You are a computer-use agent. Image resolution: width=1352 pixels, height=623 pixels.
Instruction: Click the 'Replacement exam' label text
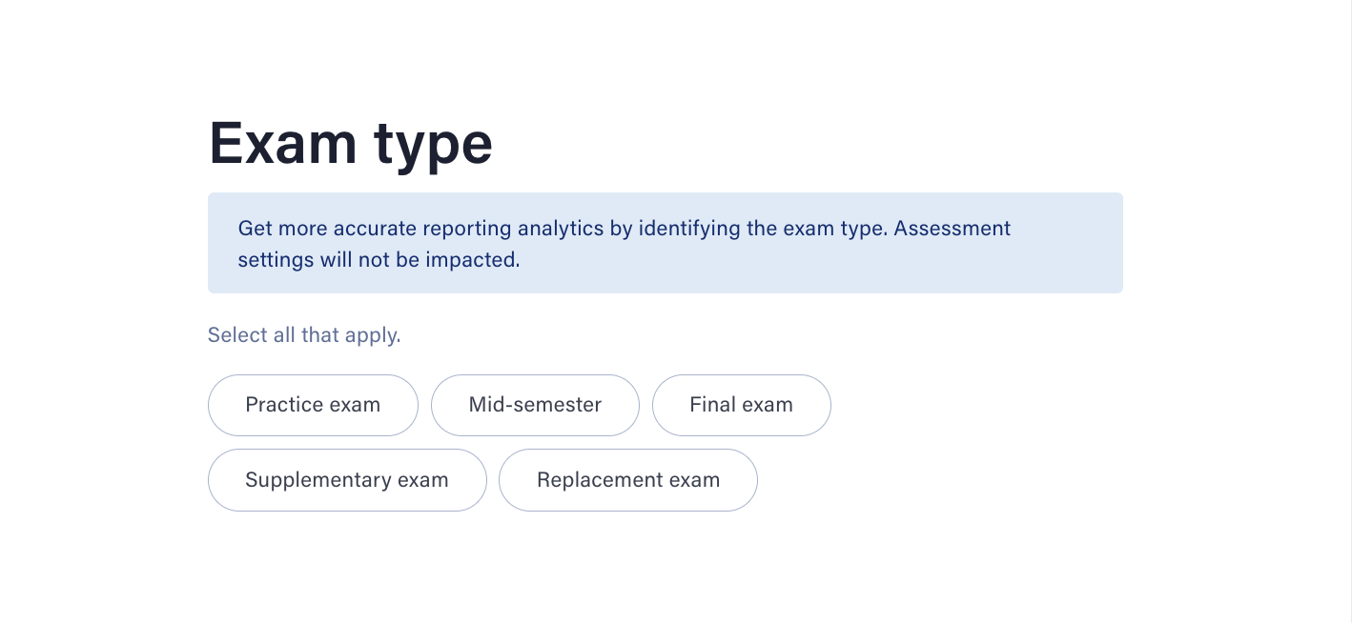(628, 480)
